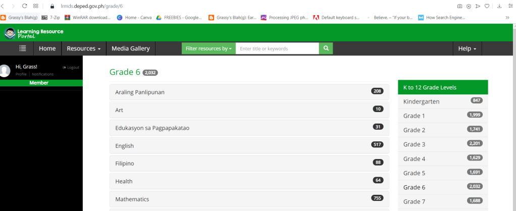The width and height of the screenshot is (516, 211).
Task: Click the user profile avatar picture
Action: [5, 70]
